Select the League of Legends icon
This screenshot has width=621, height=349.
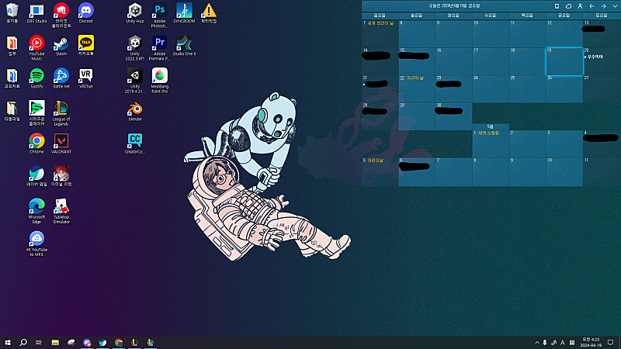coord(61,109)
